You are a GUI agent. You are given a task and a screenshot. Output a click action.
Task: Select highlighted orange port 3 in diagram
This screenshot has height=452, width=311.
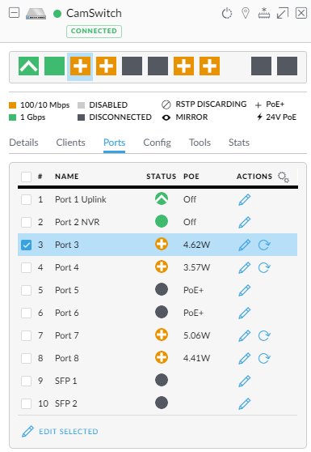(x=80, y=66)
